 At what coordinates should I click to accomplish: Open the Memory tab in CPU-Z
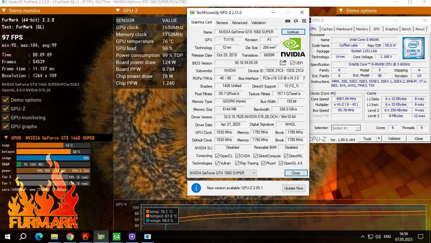point(362,29)
